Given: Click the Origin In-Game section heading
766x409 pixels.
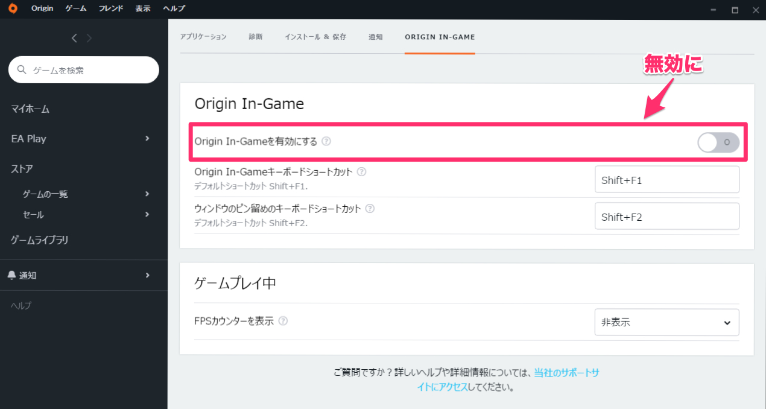Looking at the screenshot, I should (249, 104).
